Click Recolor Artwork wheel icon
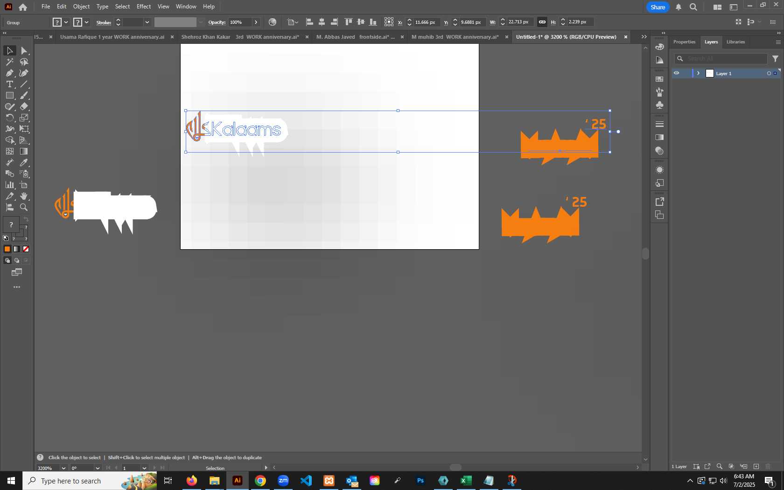This screenshot has width=784, height=490. (x=273, y=22)
